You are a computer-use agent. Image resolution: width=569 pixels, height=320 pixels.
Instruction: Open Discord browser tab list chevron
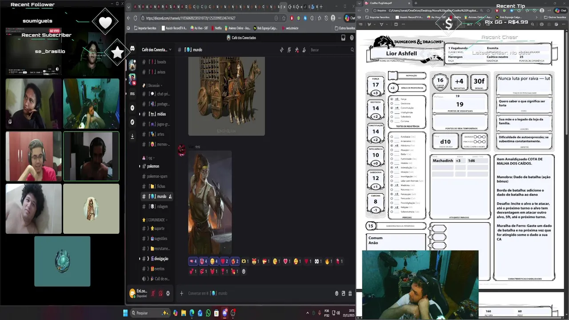[129, 7]
